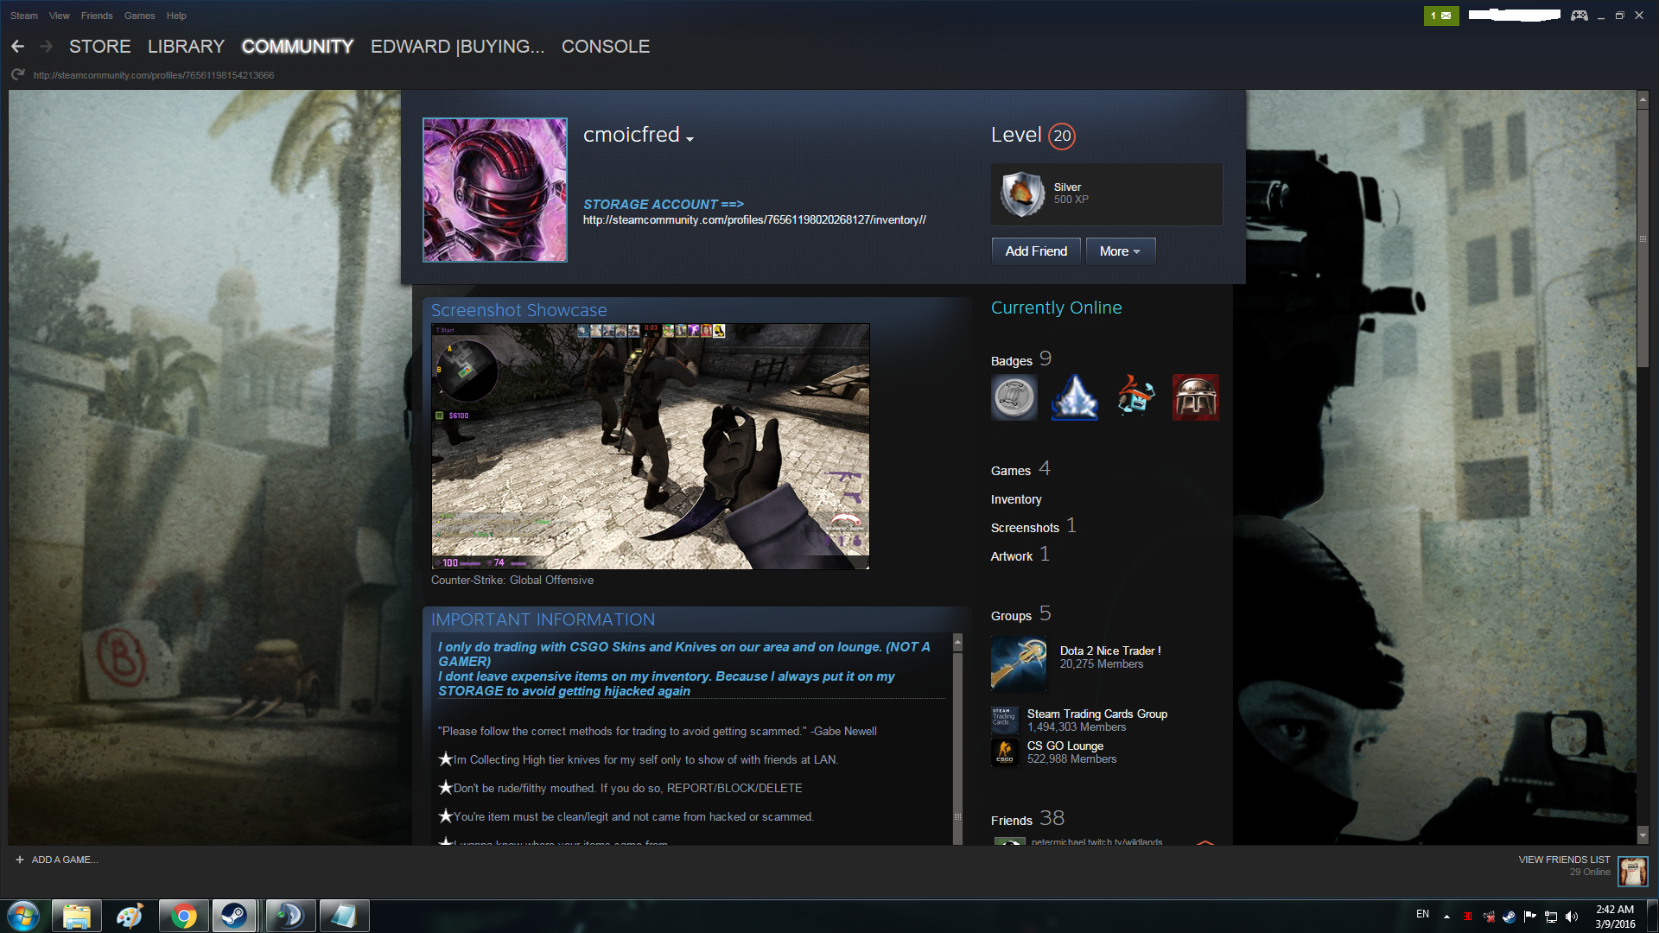Screen dimensions: 1659x933
Task: Click the back navigation arrow
Action: (x=18, y=47)
